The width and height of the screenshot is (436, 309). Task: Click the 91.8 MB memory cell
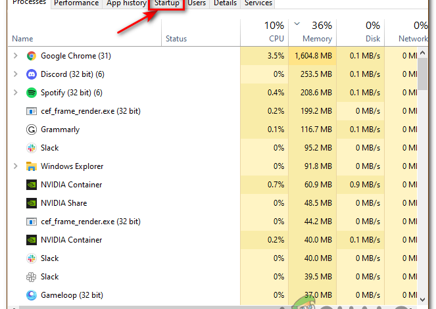(312, 166)
